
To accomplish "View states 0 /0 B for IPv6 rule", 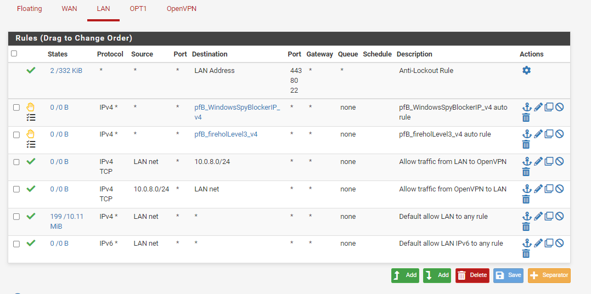I will click(x=59, y=244).
